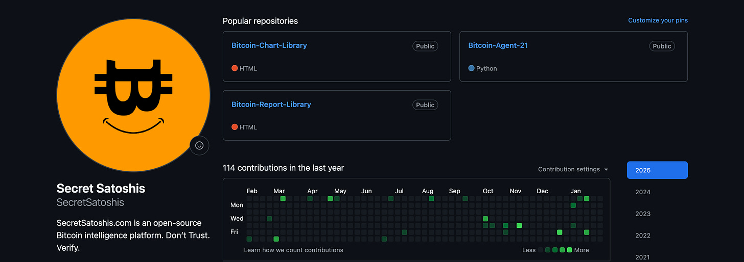Screen dimensions: 744x262
Task: Click 114 contributions in the last year heading
Action: click(284, 168)
